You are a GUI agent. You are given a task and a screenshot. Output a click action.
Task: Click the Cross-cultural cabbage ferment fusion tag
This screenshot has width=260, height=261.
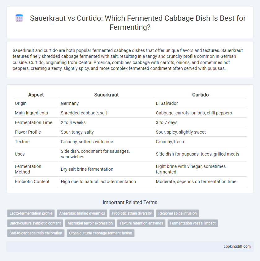tap(100, 233)
